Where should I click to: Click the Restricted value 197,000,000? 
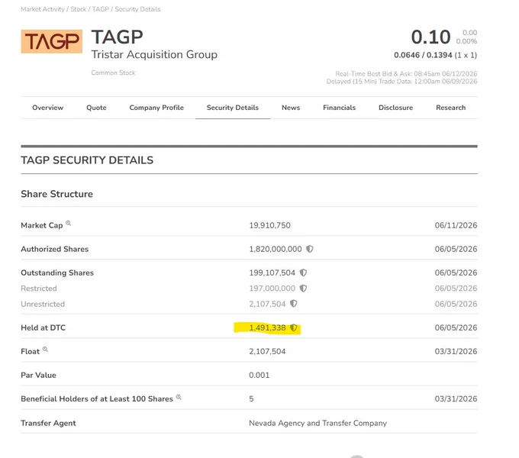coord(272,289)
